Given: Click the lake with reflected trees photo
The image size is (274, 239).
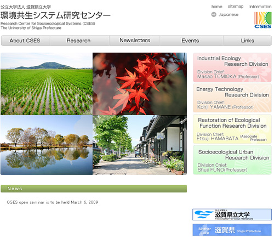Looking at the screenshot, I should (47, 145).
